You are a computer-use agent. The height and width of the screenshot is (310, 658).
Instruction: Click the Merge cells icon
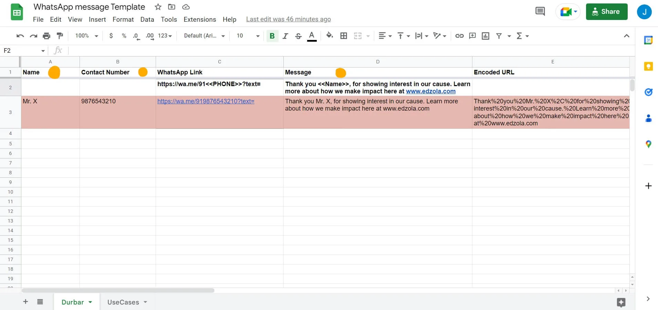358,36
